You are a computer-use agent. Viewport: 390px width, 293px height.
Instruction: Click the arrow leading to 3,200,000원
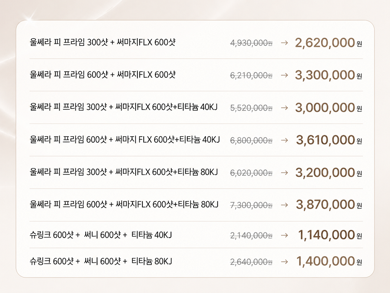tap(284, 173)
